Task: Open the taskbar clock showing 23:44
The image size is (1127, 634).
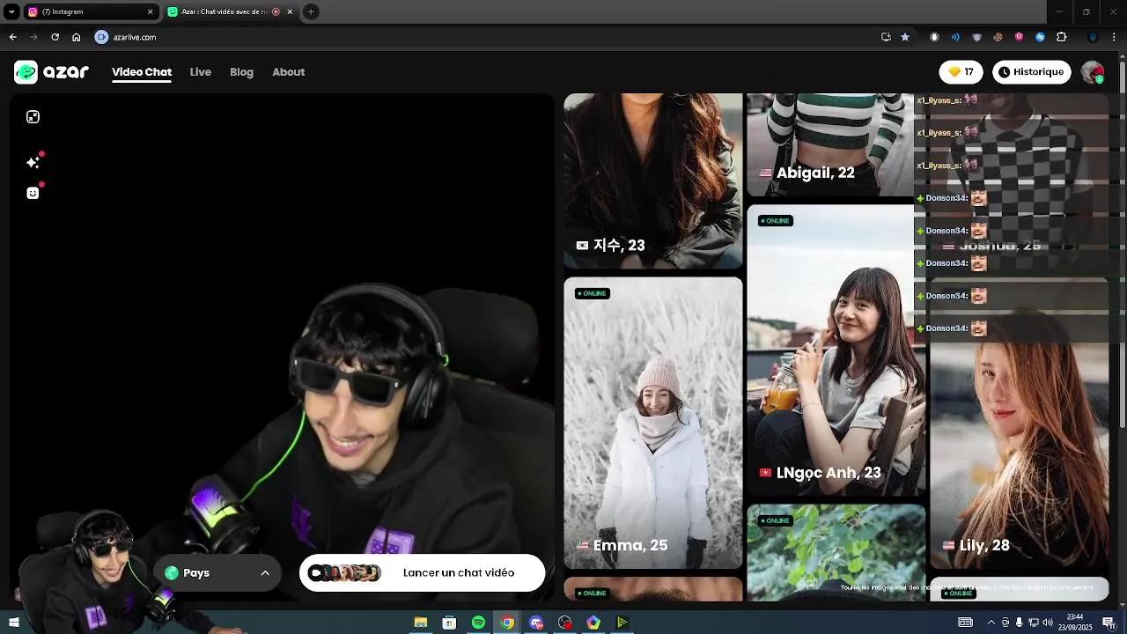Action: pyautogui.click(x=1075, y=622)
